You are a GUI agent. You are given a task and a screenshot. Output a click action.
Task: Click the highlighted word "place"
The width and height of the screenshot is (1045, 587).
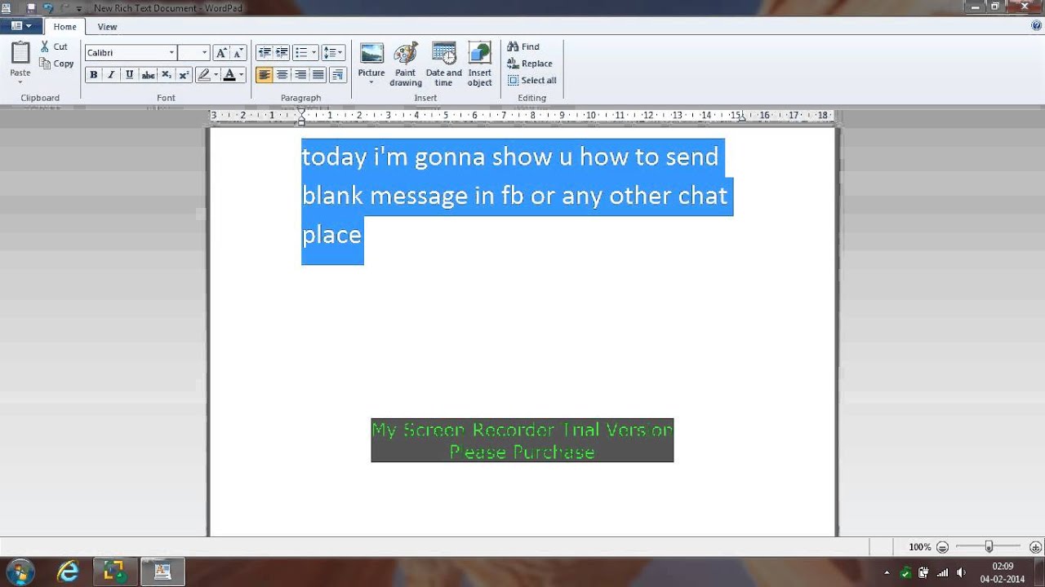point(331,235)
